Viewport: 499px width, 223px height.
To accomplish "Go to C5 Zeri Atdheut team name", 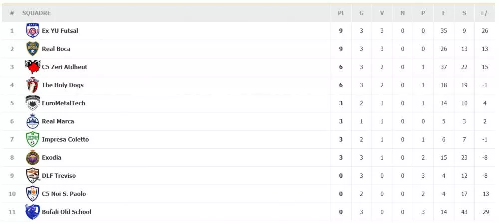I will click(x=64, y=67).
